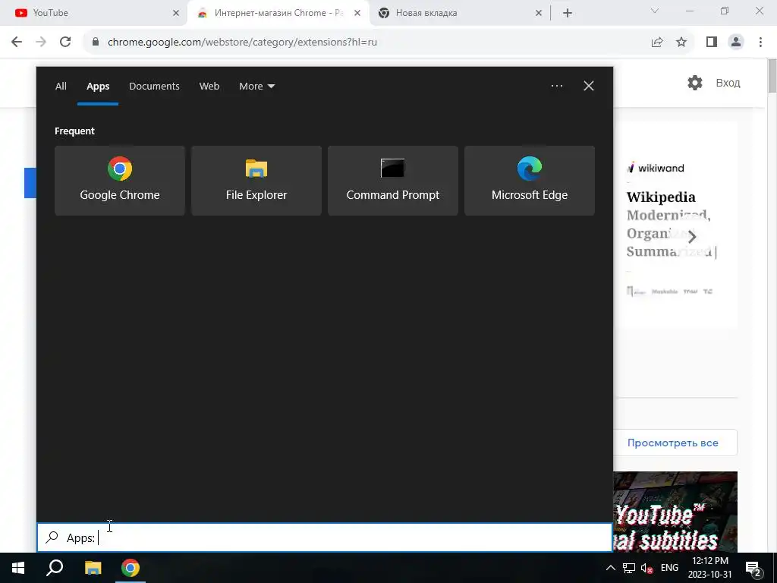777x583 pixels.
Task: Switch to the All search tab
Action: coord(61,87)
